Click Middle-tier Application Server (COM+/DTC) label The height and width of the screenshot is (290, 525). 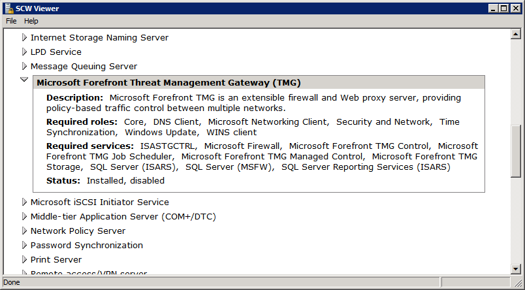point(123,217)
